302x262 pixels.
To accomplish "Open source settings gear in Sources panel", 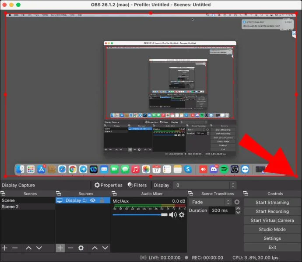I will pyautogui.click(x=81, y=248).
